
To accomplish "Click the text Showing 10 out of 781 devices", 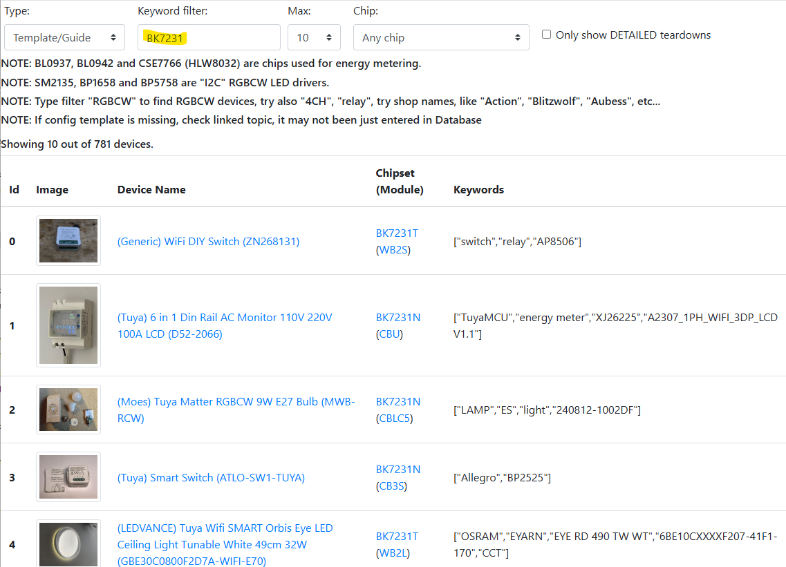I will [77, 144].
